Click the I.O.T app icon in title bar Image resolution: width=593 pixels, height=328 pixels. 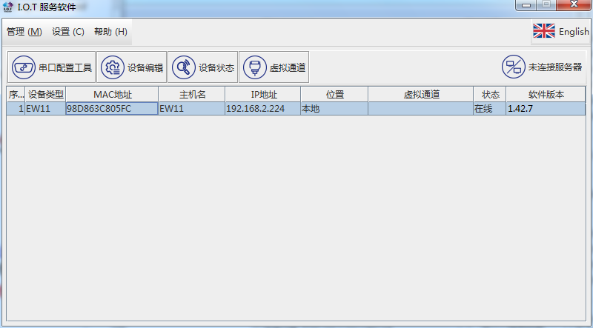point(7,7)
